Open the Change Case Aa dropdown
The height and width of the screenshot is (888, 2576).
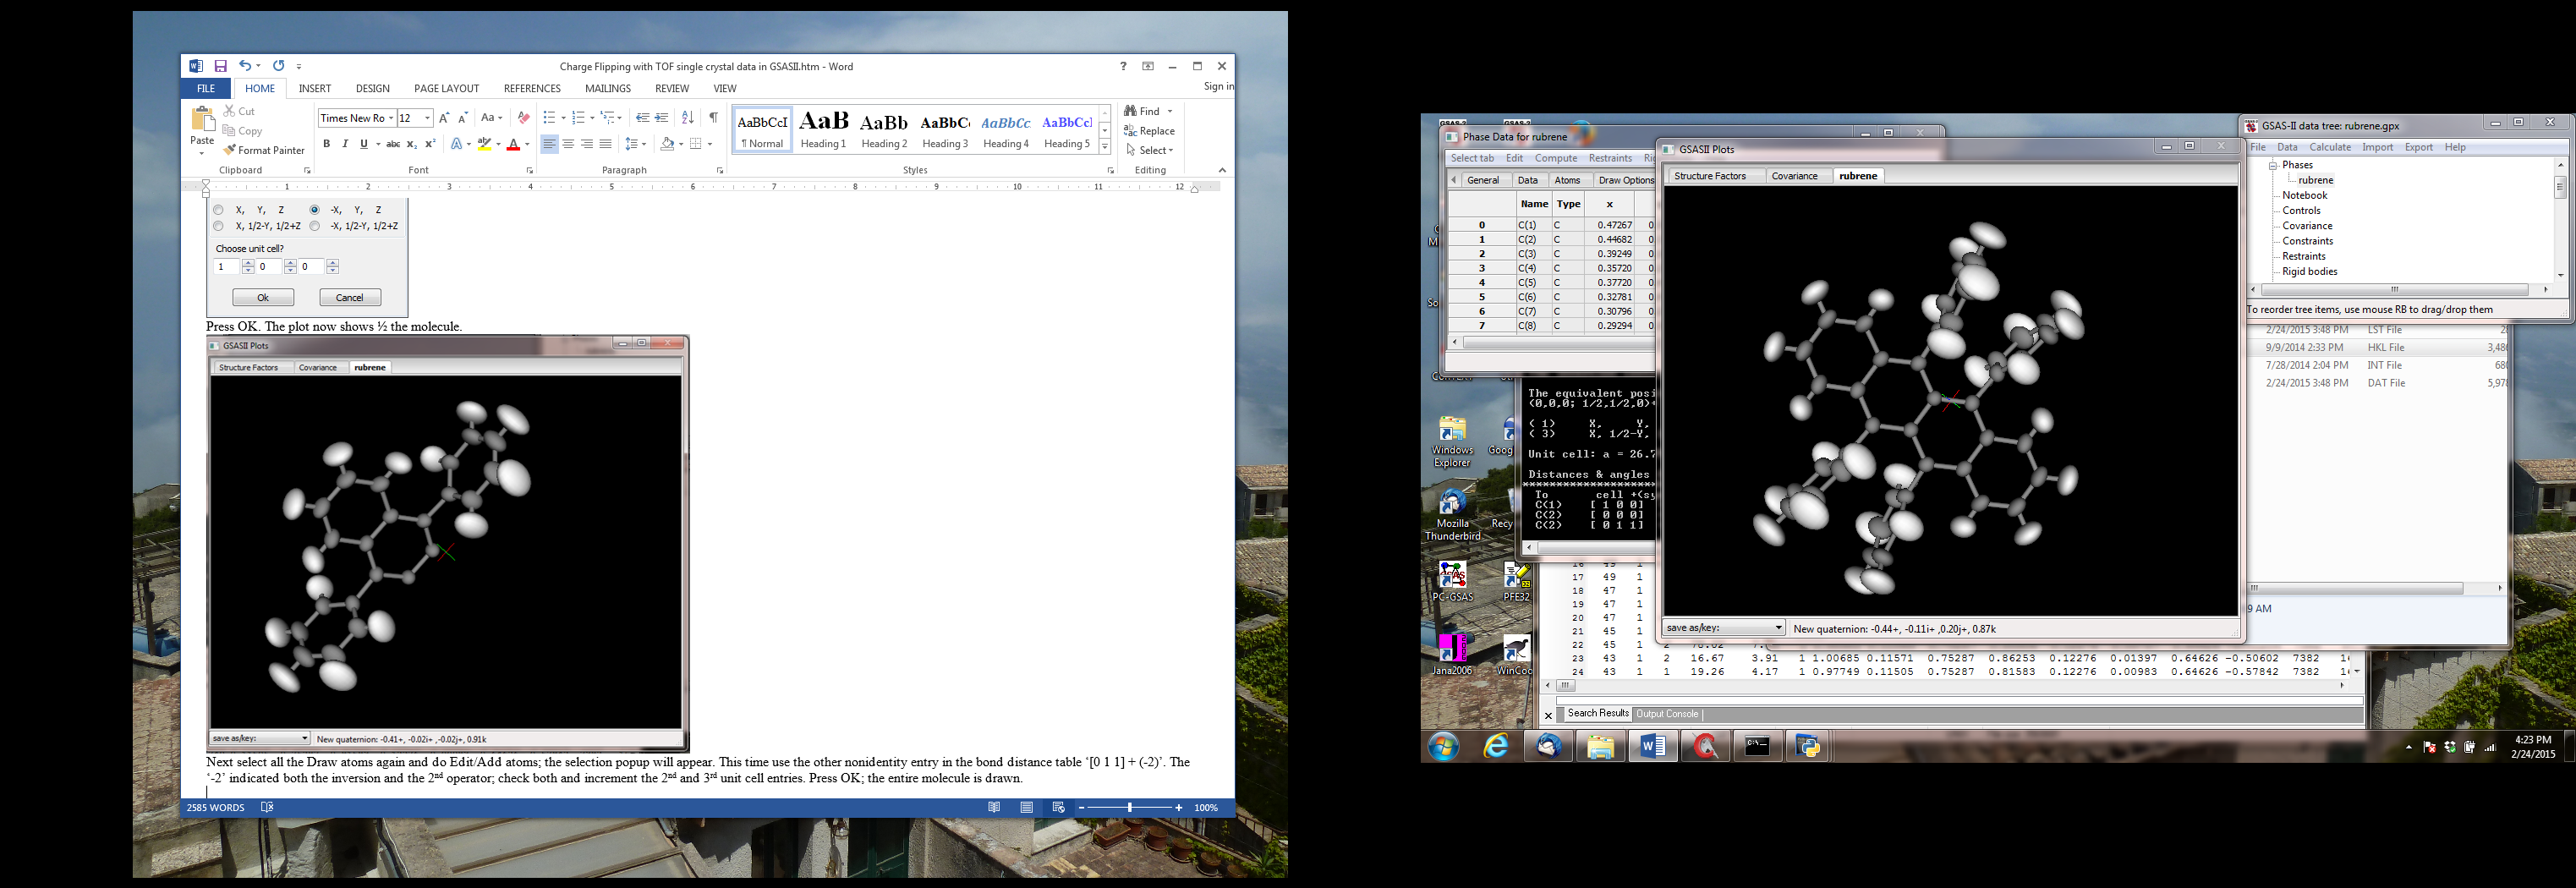pyautogui.click(x=491, y=118)
